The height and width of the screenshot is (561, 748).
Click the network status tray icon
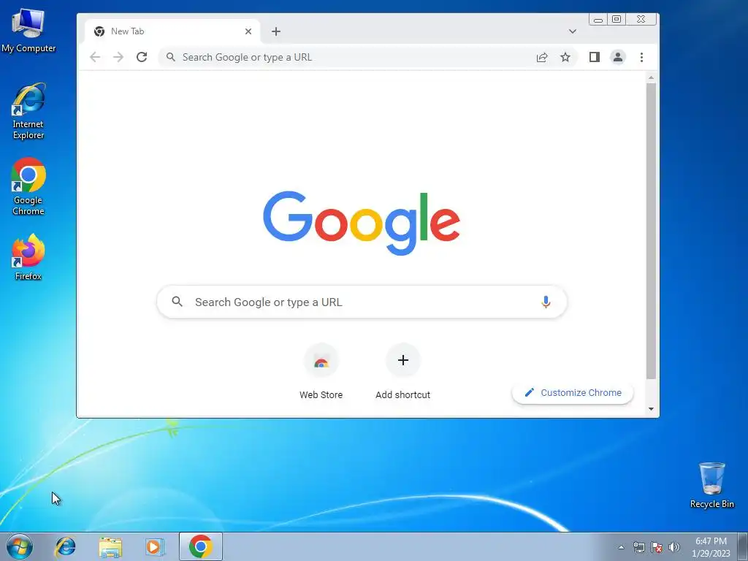coord(638,547)
